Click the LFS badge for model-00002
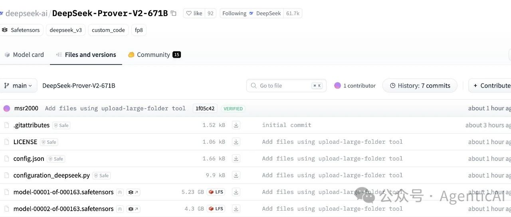Screen dimensions: 511x217 [216, 209]
